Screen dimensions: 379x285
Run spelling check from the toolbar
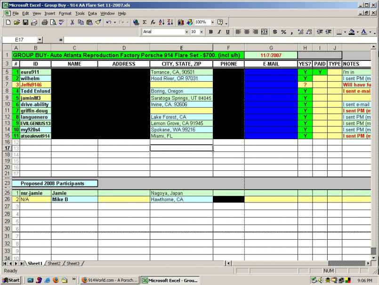pos(61,22)
